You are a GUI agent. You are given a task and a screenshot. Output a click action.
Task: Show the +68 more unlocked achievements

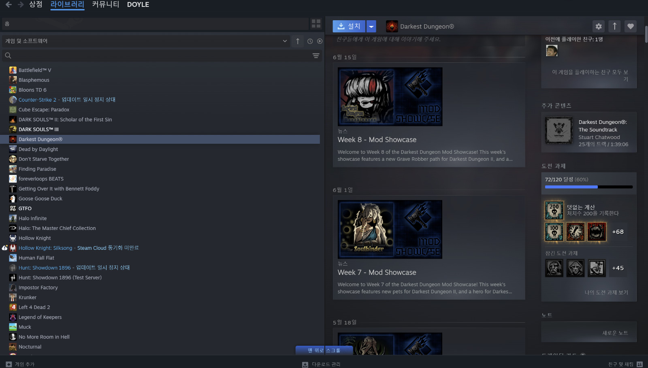[x=618, y=232]
